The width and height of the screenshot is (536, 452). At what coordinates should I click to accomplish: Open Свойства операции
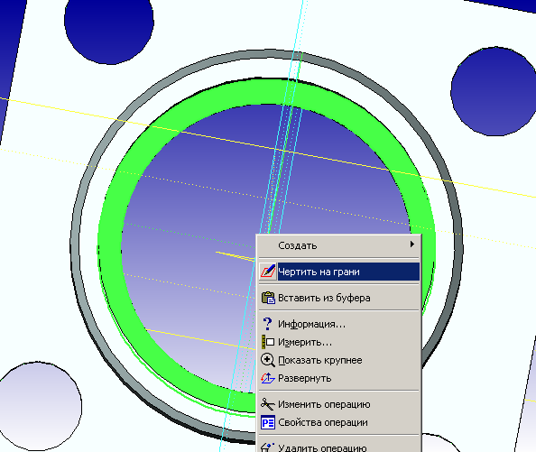point(338,422)
